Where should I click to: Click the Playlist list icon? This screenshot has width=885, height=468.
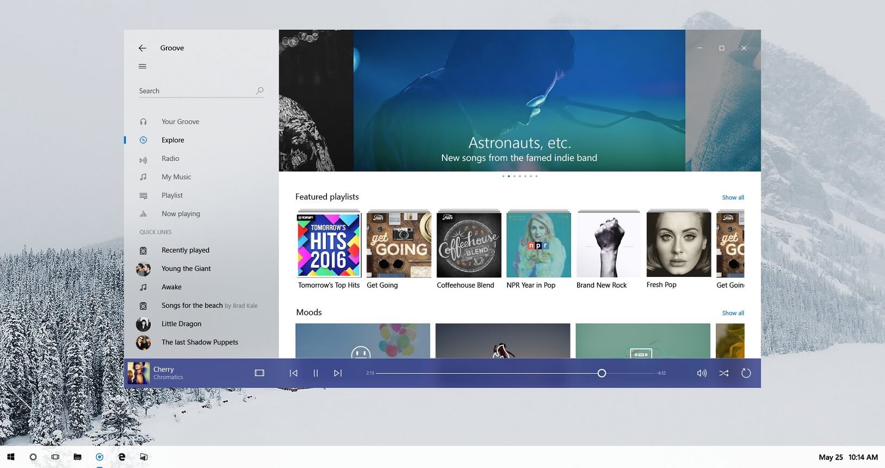[143, 196]
